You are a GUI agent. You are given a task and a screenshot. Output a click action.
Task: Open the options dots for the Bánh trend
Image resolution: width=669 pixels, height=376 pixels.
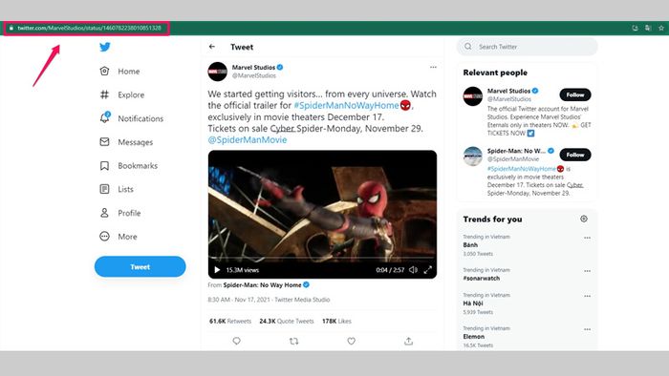tap(587, 238)
